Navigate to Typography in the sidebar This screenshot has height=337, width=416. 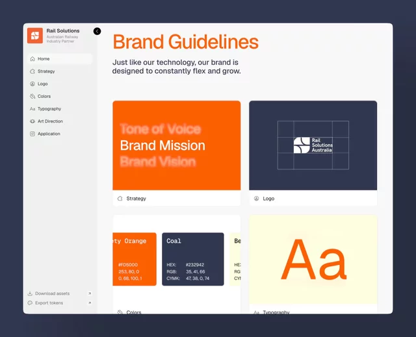60,109
